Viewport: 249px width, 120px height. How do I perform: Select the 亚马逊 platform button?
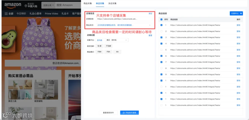(100, 40)
